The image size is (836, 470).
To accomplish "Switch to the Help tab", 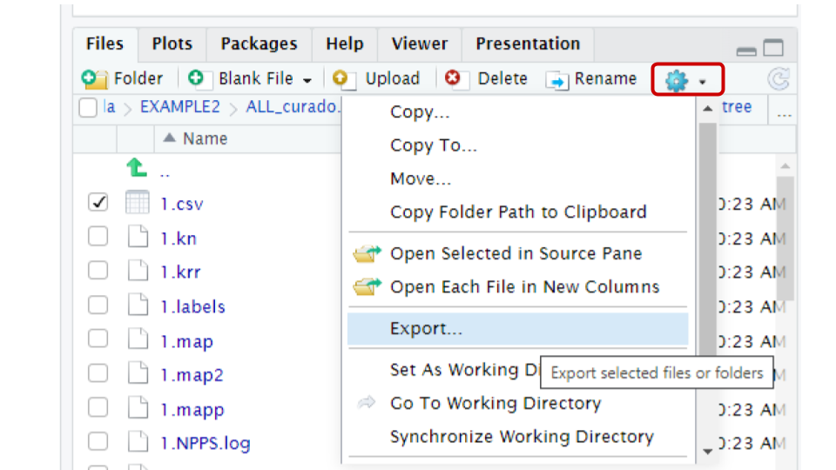I will click(x=345, y=44).
